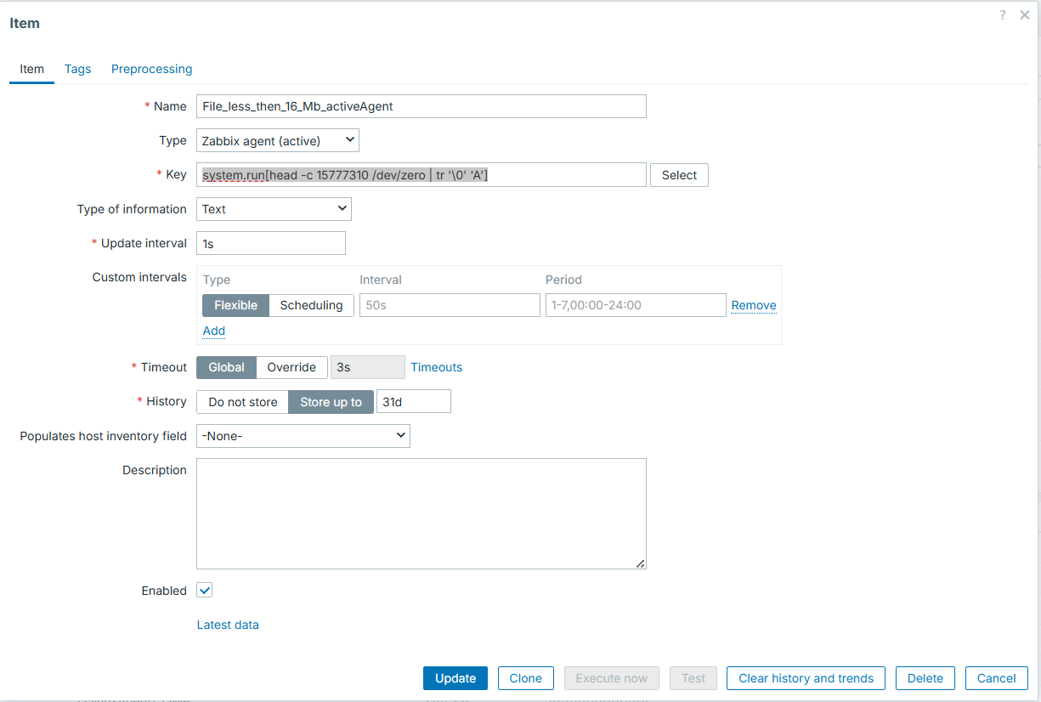Remove the custom interval row
The image size is (1041, 702).
(x=753, y=305)
